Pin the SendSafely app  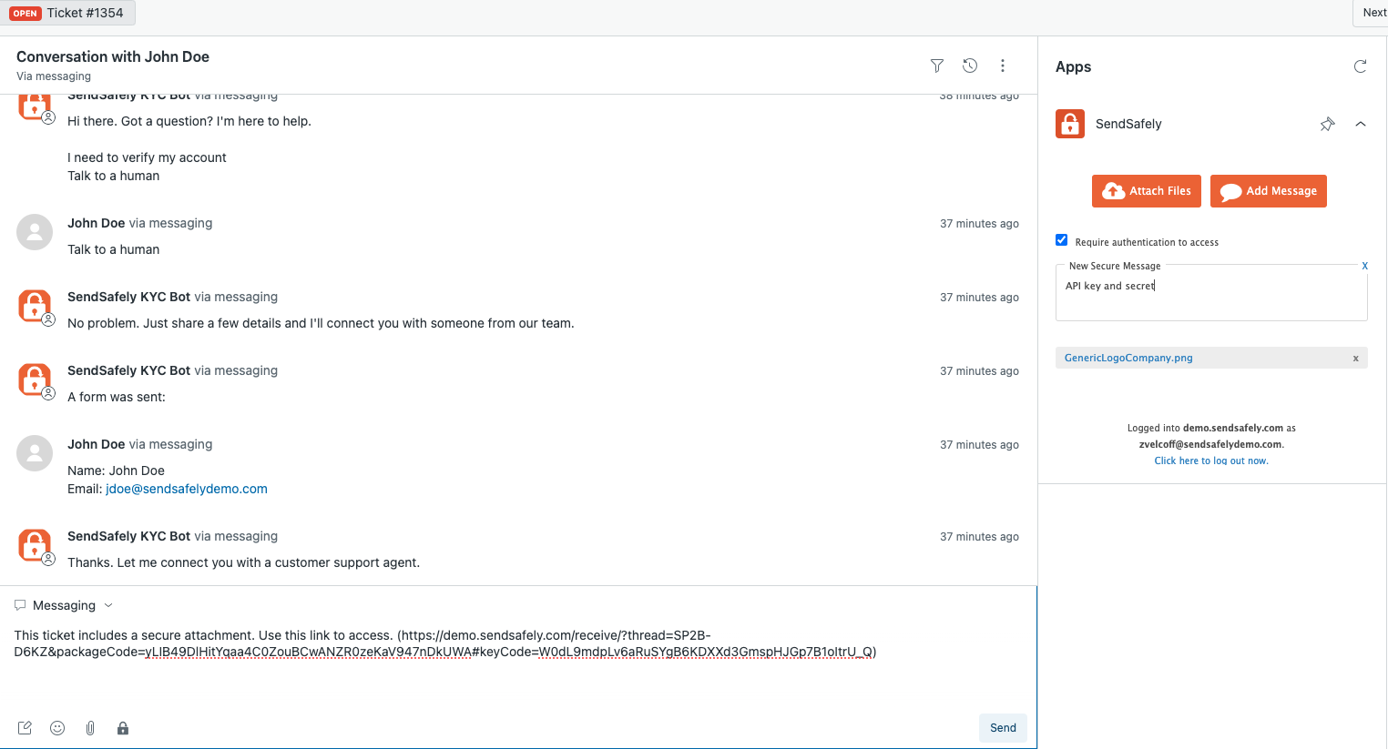(x=1327, y=124)
